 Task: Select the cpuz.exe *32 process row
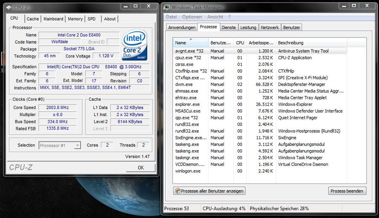point(260,58)
